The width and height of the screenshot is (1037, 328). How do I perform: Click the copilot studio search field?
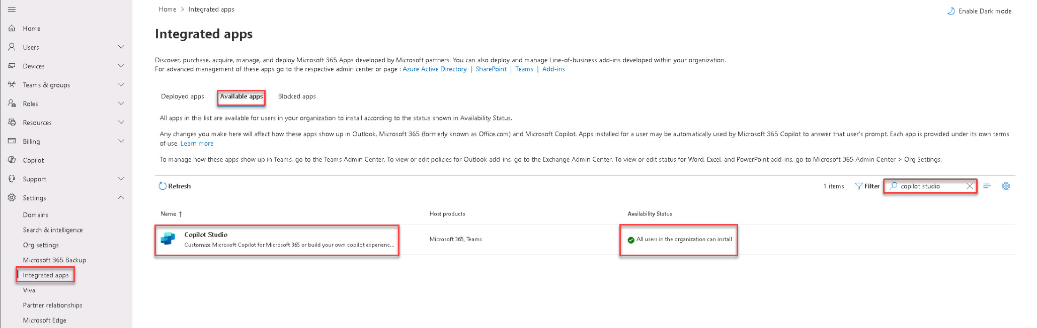pyautogui.click(x=928, y=186)
